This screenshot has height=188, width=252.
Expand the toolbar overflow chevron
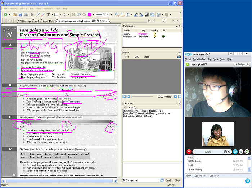[x=180, y=13]
